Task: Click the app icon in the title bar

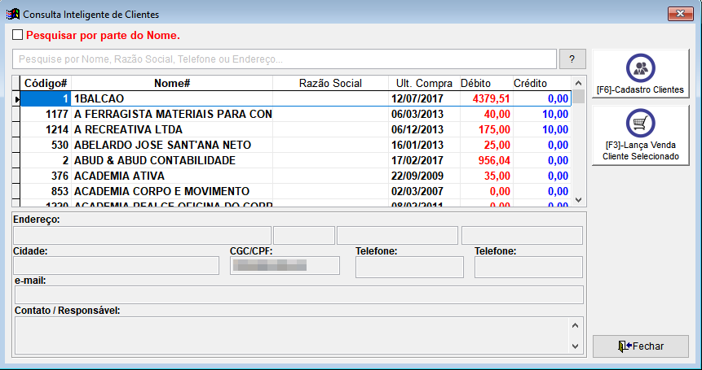Action: click(x=13, y=15)
